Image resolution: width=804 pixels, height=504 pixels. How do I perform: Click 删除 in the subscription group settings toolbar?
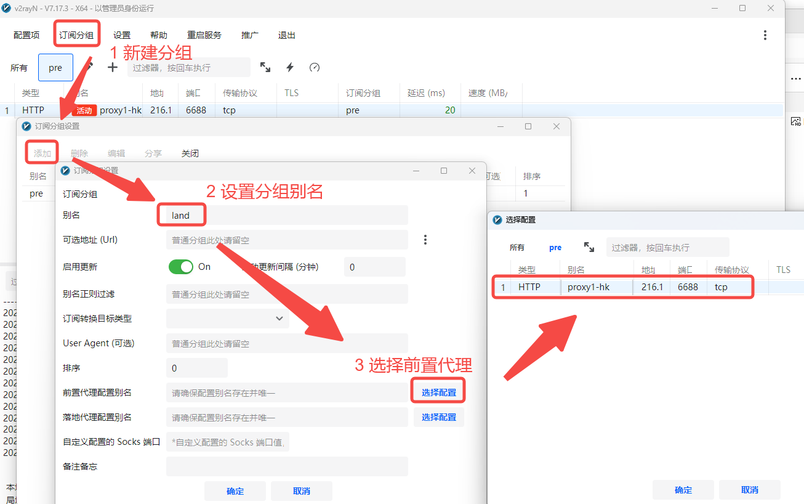(x=79, y=153)
